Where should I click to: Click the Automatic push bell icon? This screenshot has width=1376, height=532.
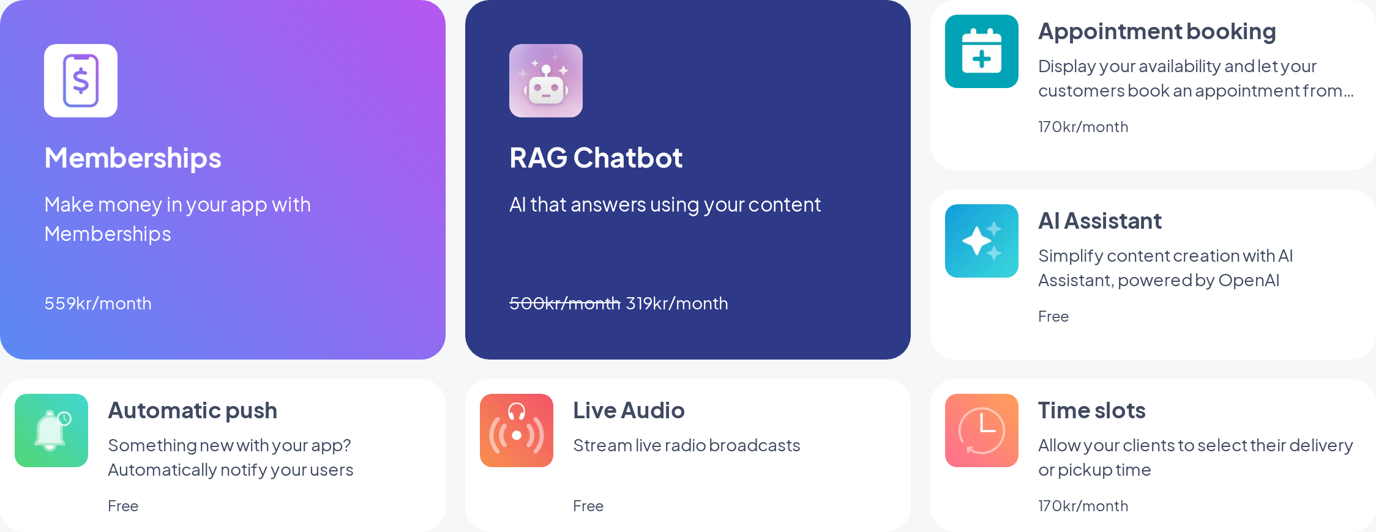click(51, 430)
